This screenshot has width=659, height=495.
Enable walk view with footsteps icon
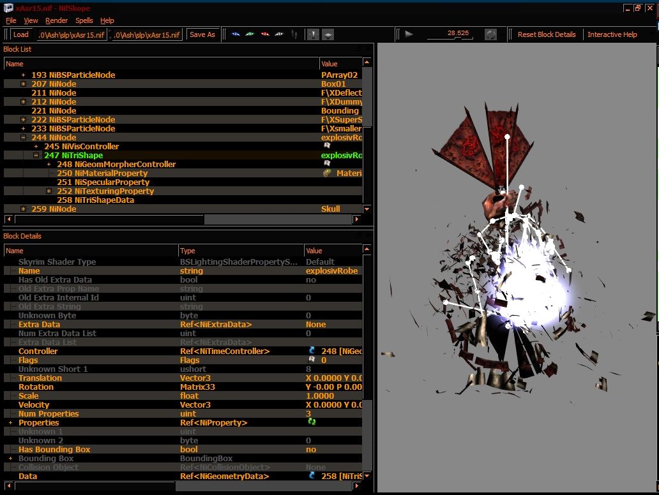pyautogui.click(x=294, y=34)
